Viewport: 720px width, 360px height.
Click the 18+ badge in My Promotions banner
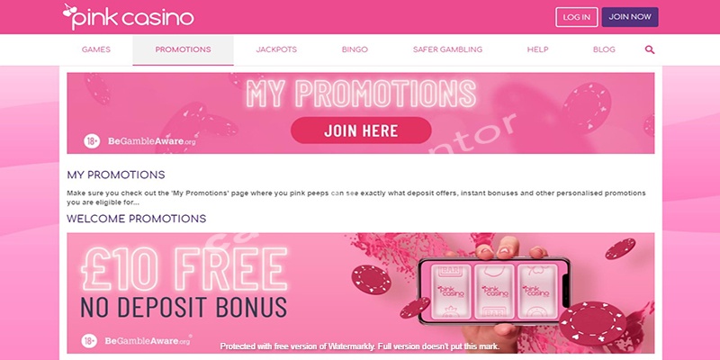click(92, 141)
